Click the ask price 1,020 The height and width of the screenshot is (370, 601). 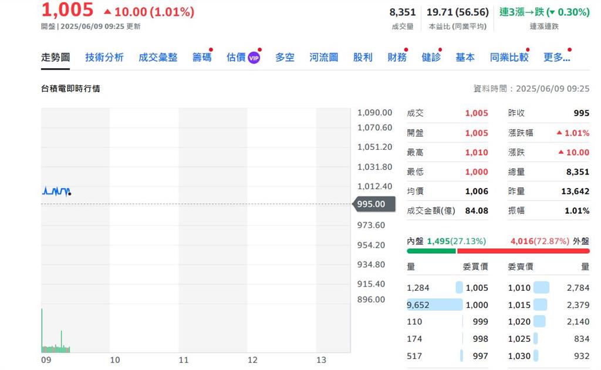coord(519,322)
